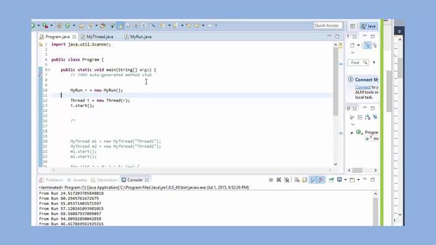Image resolution: width=436 pixels, height=245 pixels.
Task: Switch to the MyThread.java editor tab
Action: pyautogui.click(x=100, y=37)
